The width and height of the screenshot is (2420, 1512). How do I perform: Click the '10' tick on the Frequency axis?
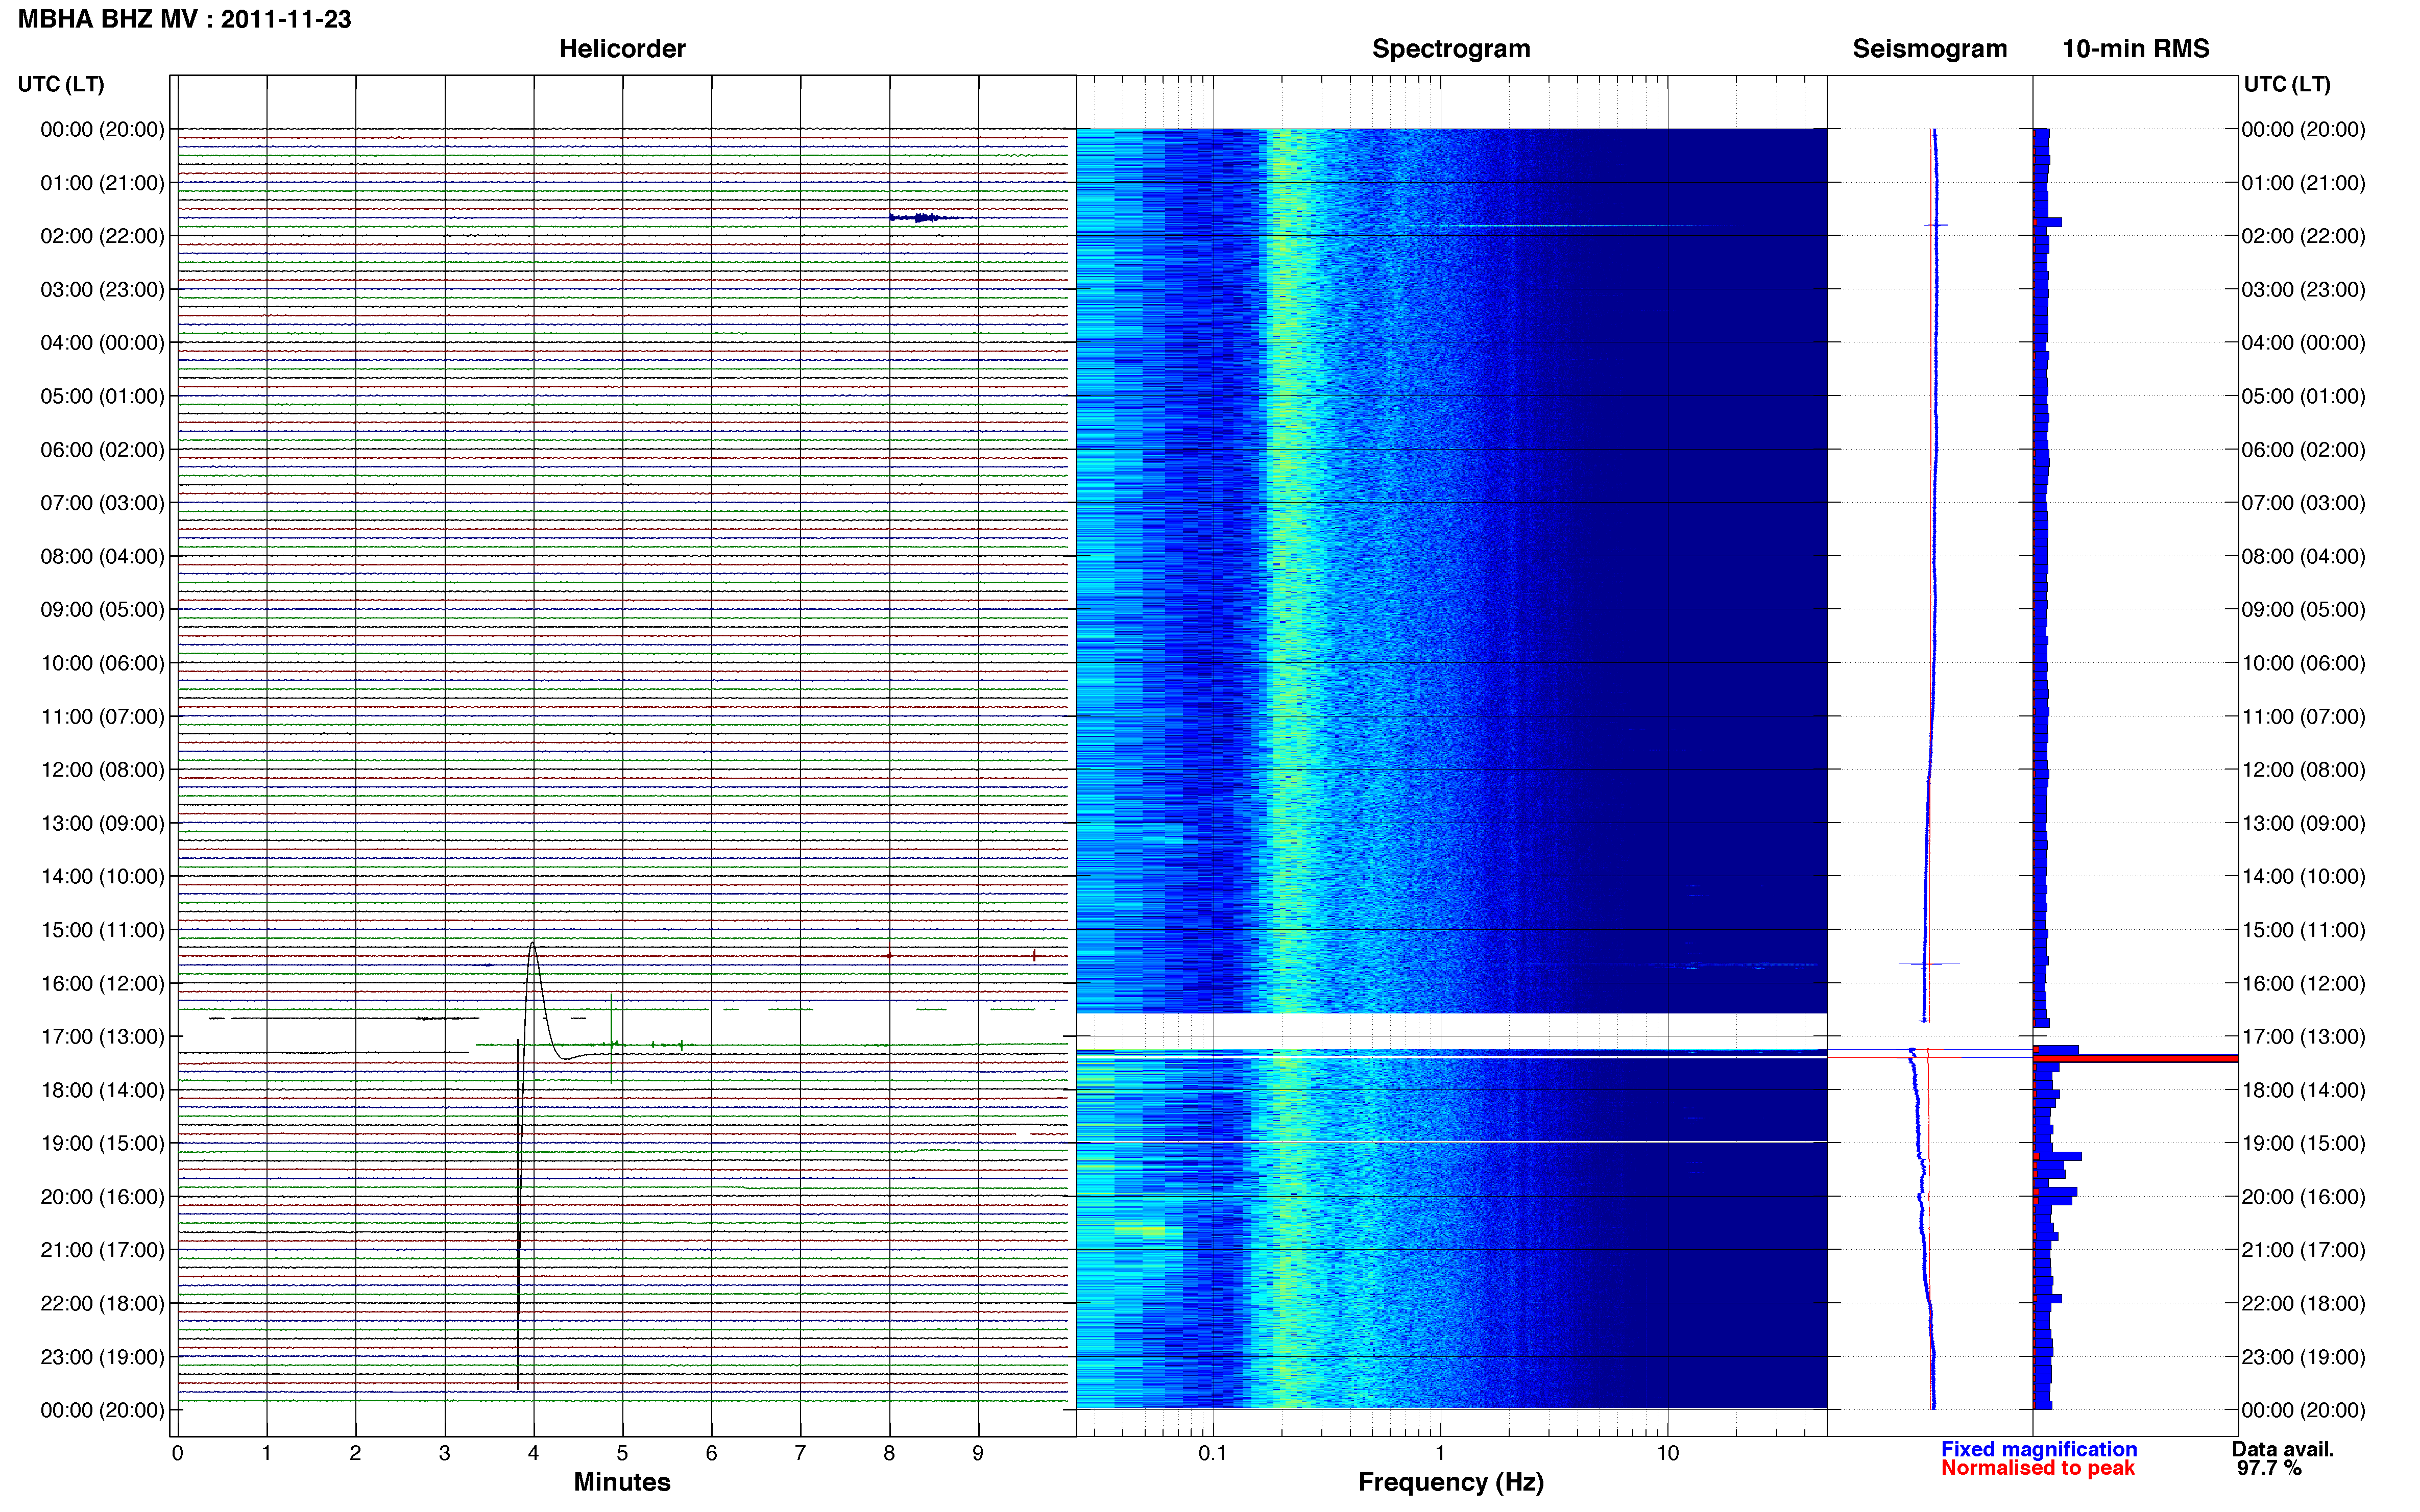(x=1667, y=1453)
